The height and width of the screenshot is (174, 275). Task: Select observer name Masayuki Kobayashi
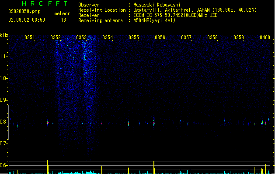(157, 5)
